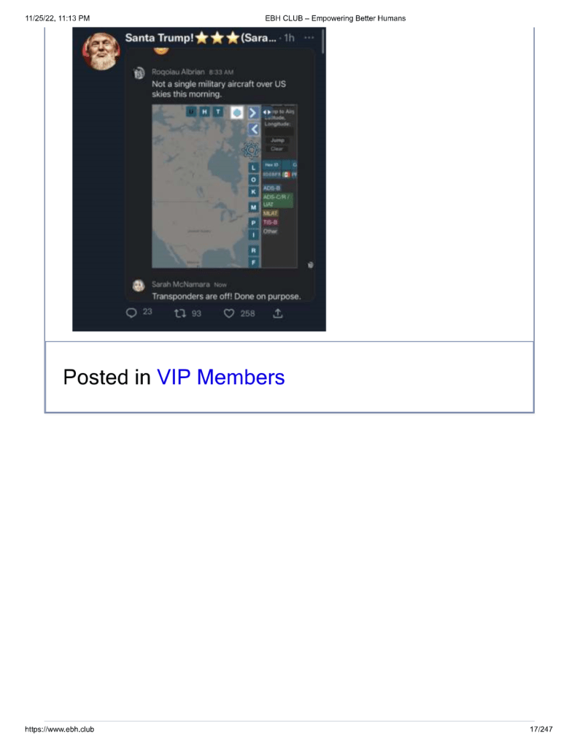Viewport: 577px width, 747px height.
Task: Collapse sidebar with left chevron arrow
Action: click(255, 129)
